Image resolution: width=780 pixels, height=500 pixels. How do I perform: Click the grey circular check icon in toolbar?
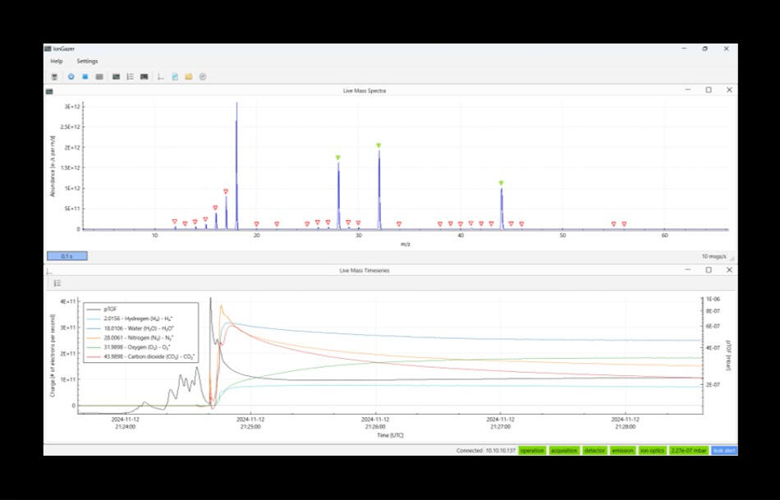pos(202,77)
